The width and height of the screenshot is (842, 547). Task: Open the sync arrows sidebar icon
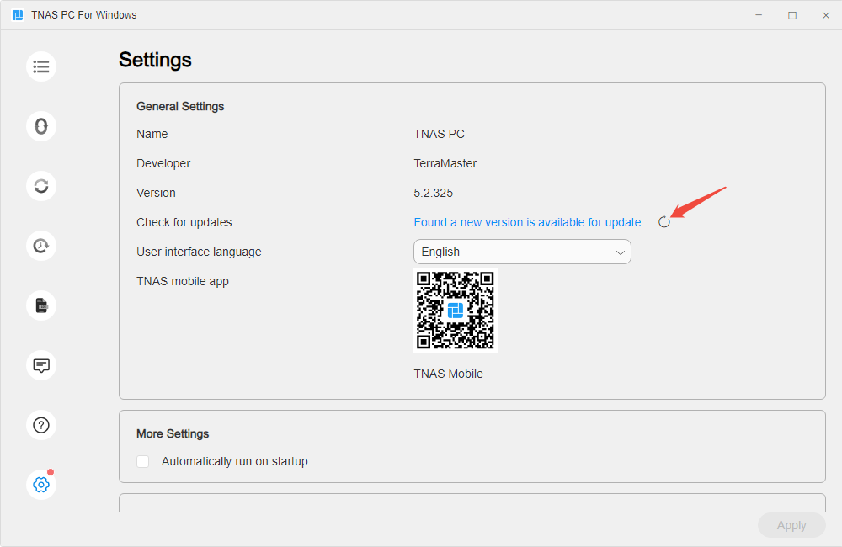(41, 186)
